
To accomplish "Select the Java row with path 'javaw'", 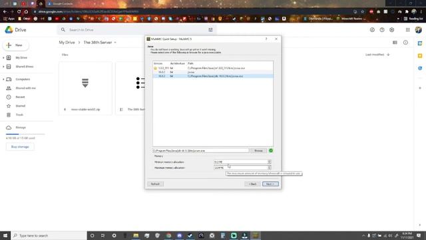I will [x=213, y=72].
